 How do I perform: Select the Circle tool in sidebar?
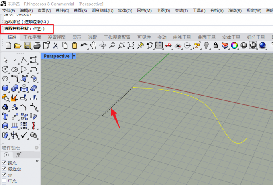(x=5, y=69)
